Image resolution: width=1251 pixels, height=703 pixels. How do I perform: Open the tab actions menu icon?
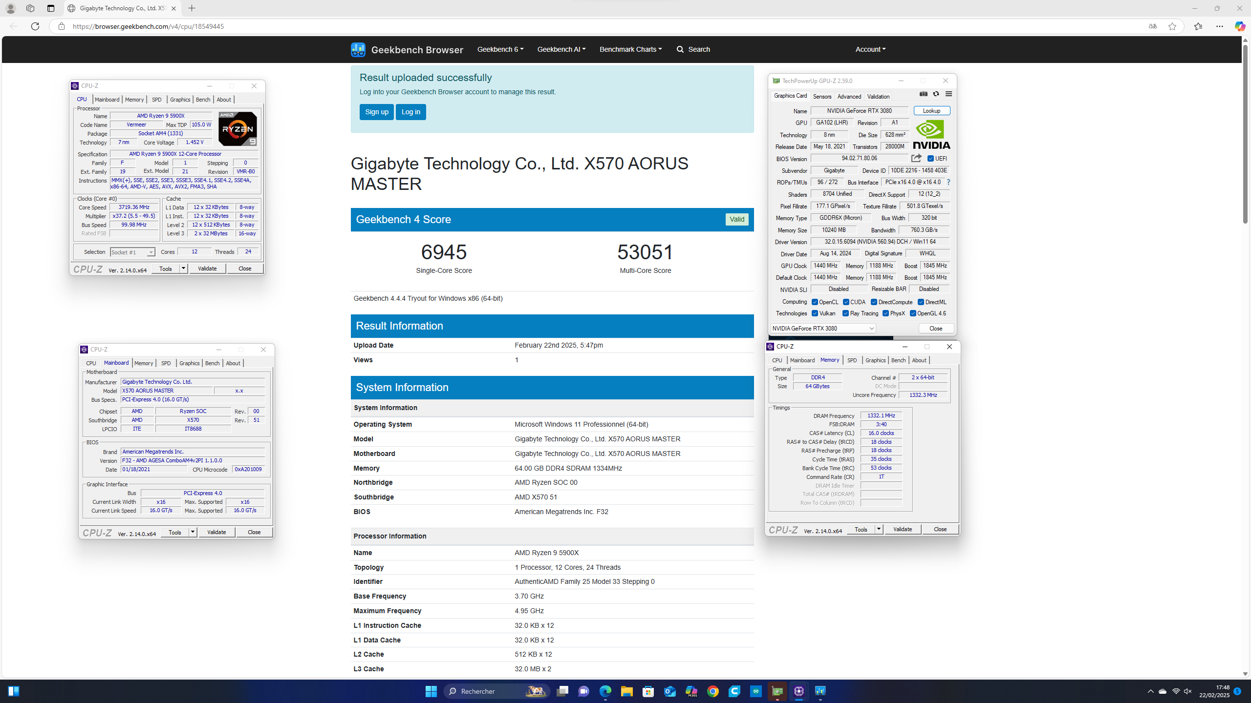click(x=51, y=8)
